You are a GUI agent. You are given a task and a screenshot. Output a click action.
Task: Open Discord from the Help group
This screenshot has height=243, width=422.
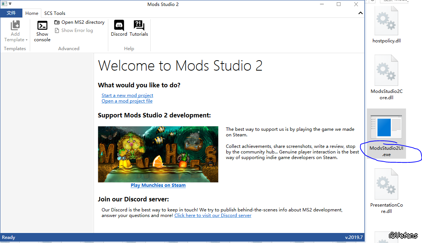coord(119,28)
